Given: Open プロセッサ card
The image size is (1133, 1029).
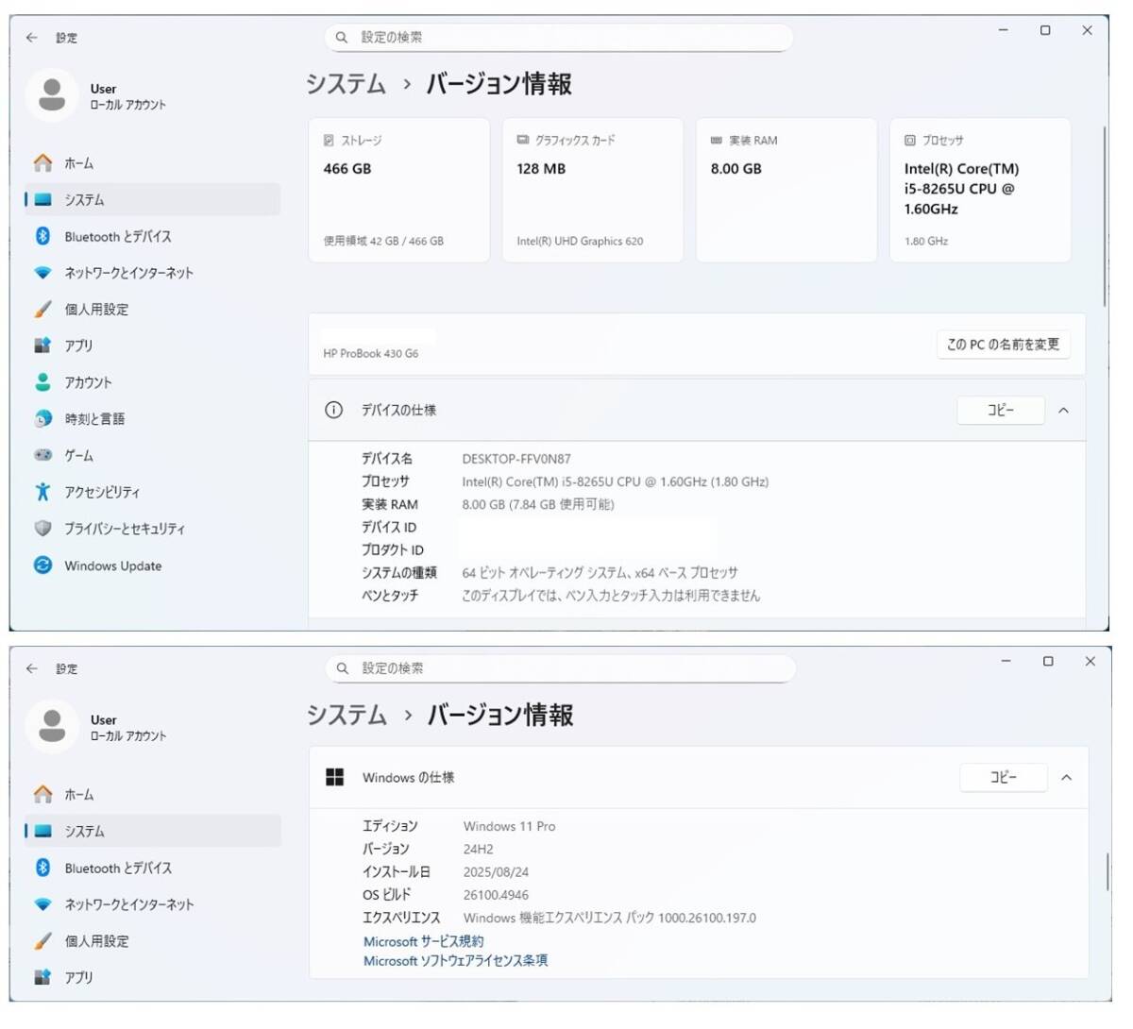Looking at the screenshot, I should point(980,190).
